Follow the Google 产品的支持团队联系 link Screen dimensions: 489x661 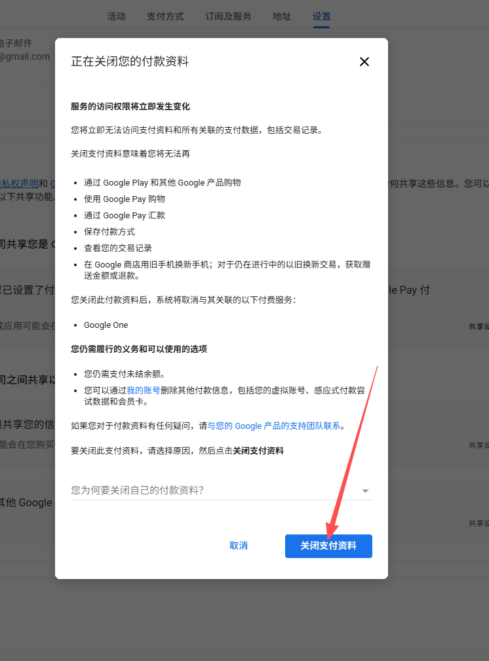click(274, 426)
